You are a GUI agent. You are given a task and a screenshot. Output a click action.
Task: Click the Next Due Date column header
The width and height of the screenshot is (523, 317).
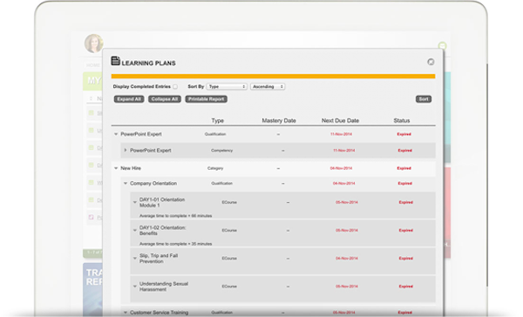pyautogui.click(x=340, y=121)
